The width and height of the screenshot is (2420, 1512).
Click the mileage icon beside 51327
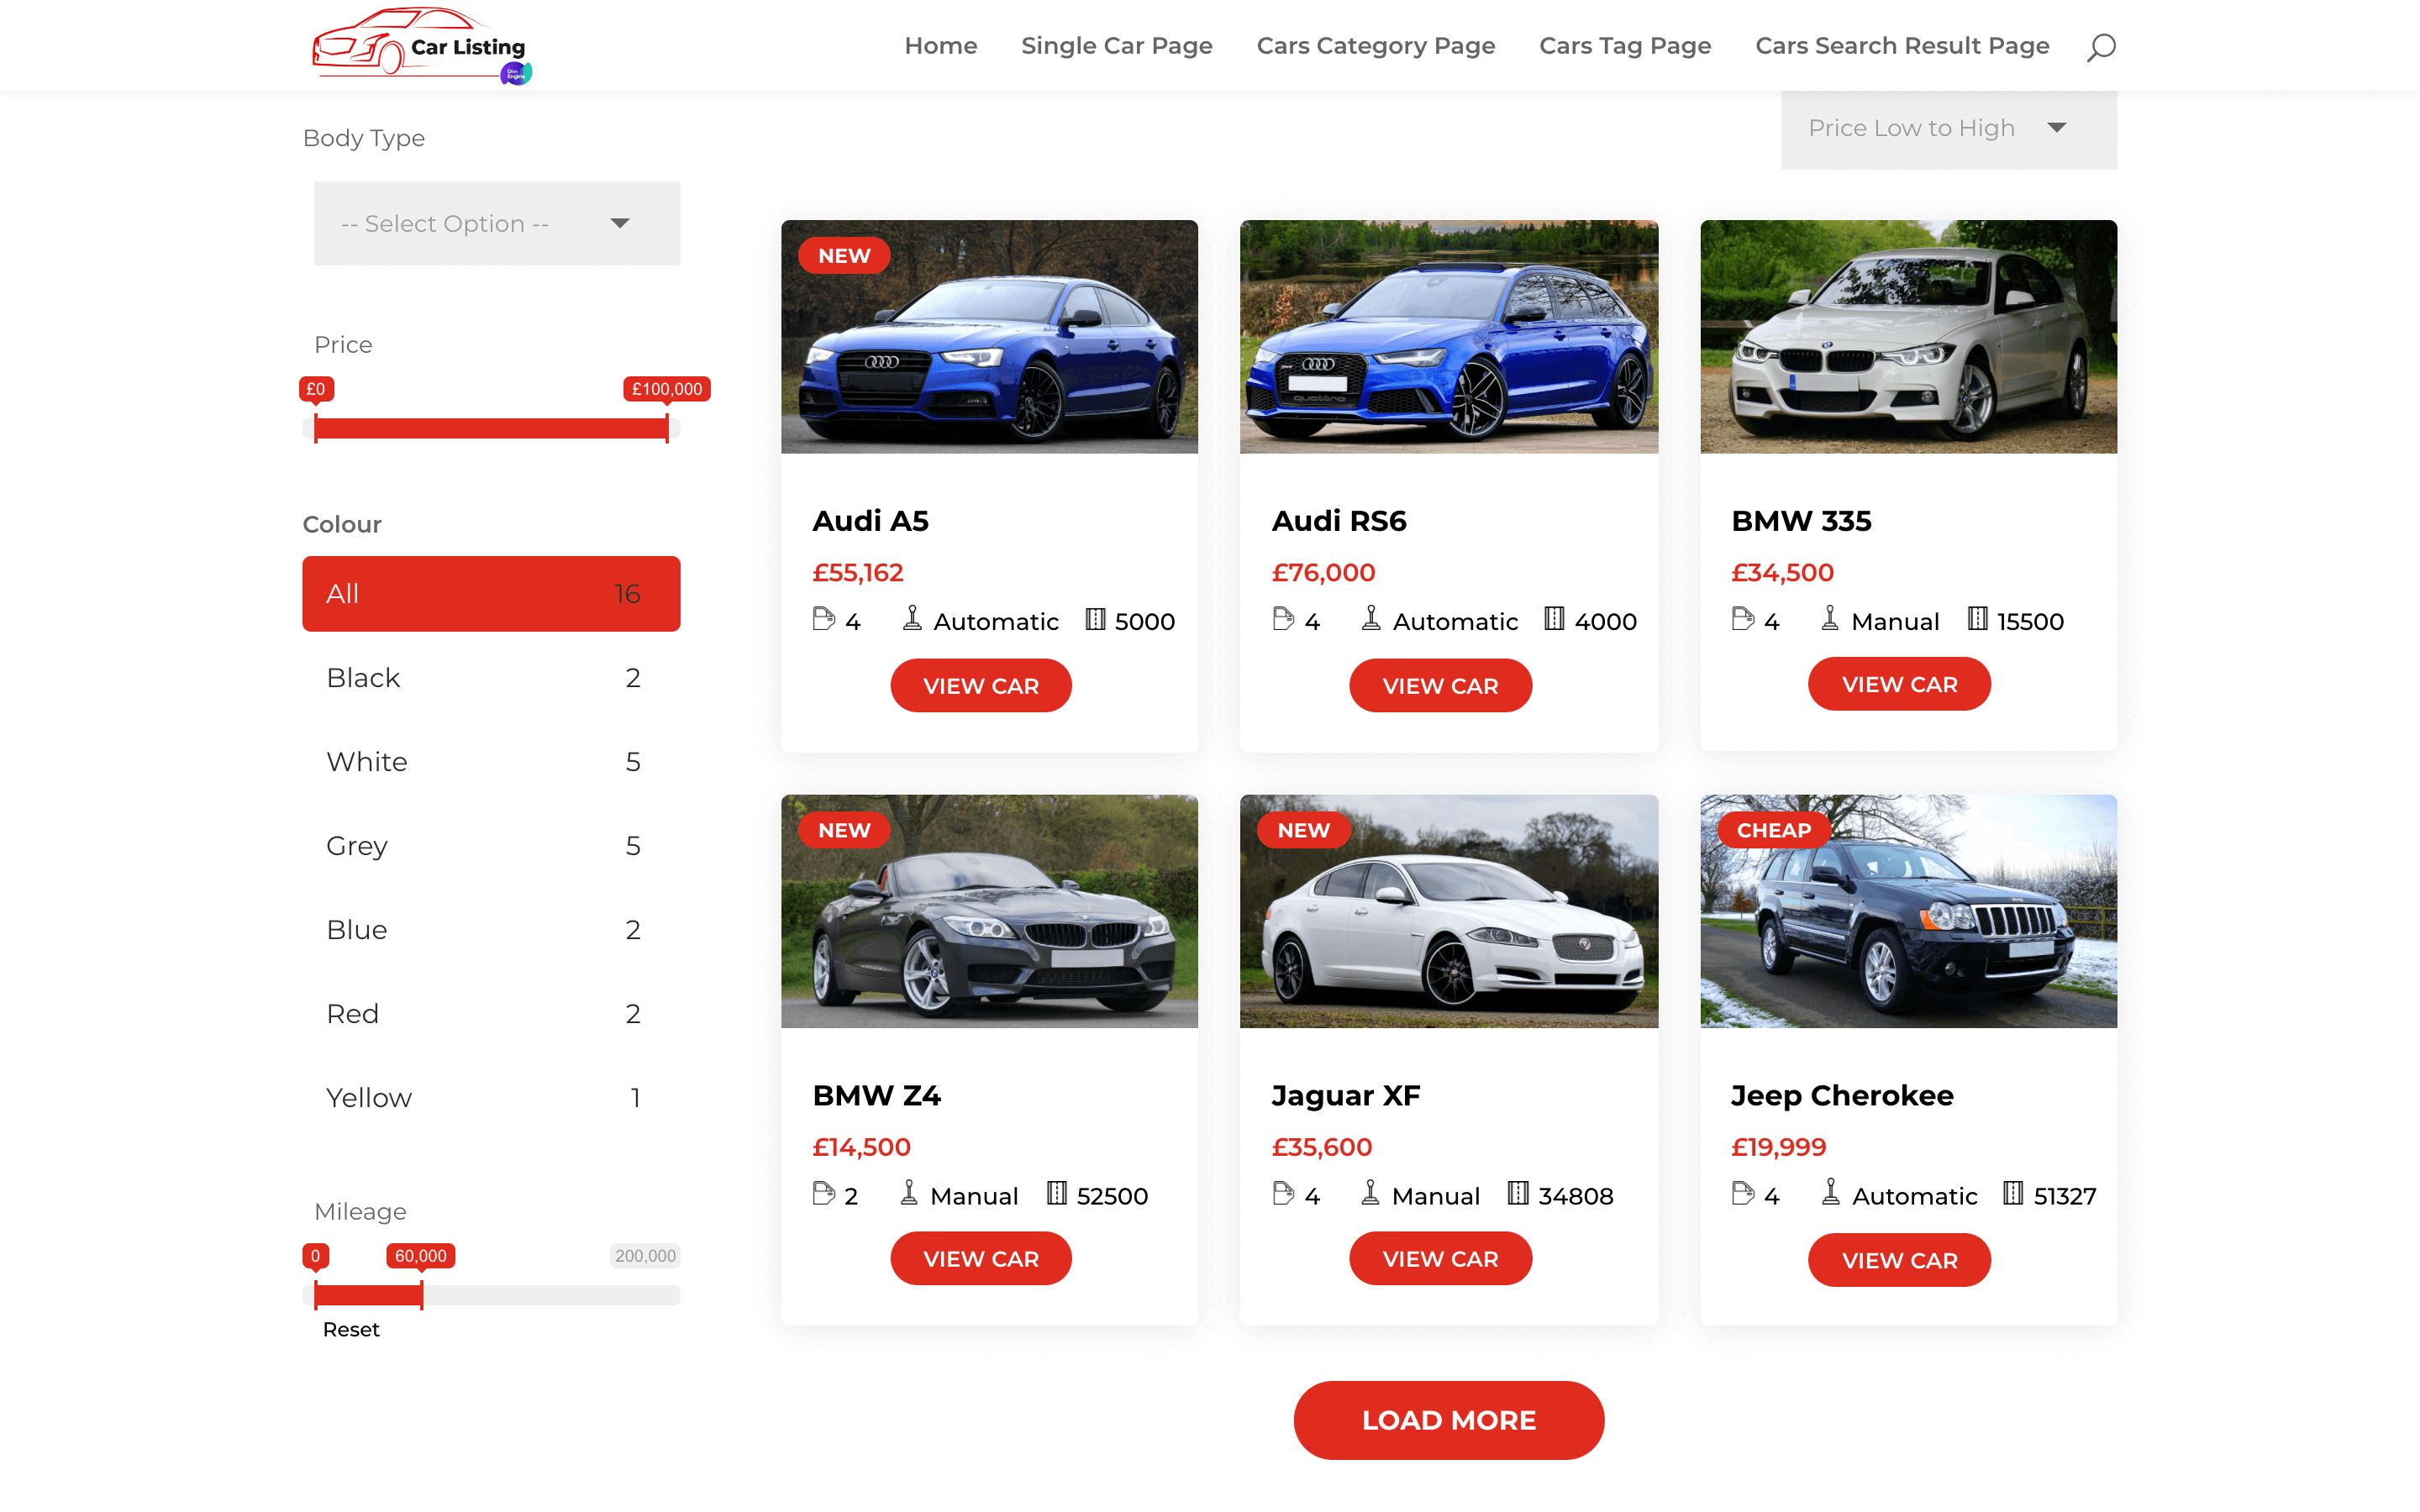2013,1193
